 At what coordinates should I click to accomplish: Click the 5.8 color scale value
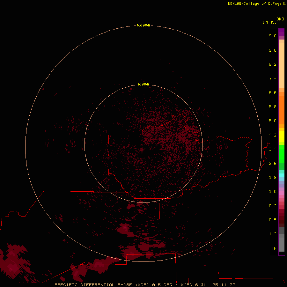(273, 107)
